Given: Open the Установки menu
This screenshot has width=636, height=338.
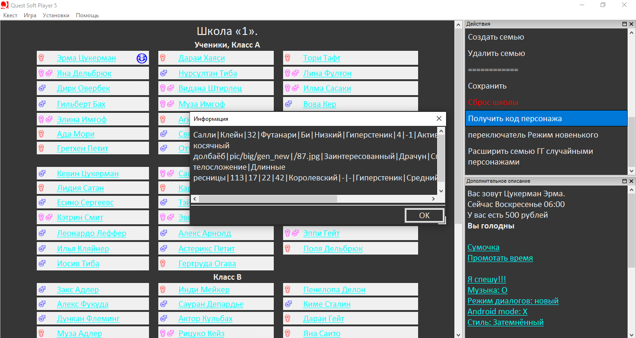Looking at the screenshot, I should pos(56,15).
